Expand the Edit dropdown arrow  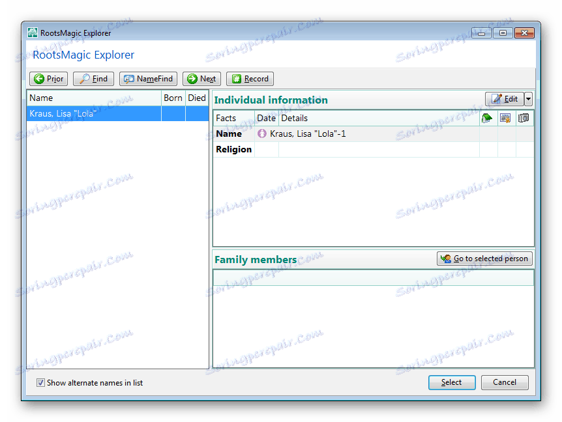[x=528, y=99]
